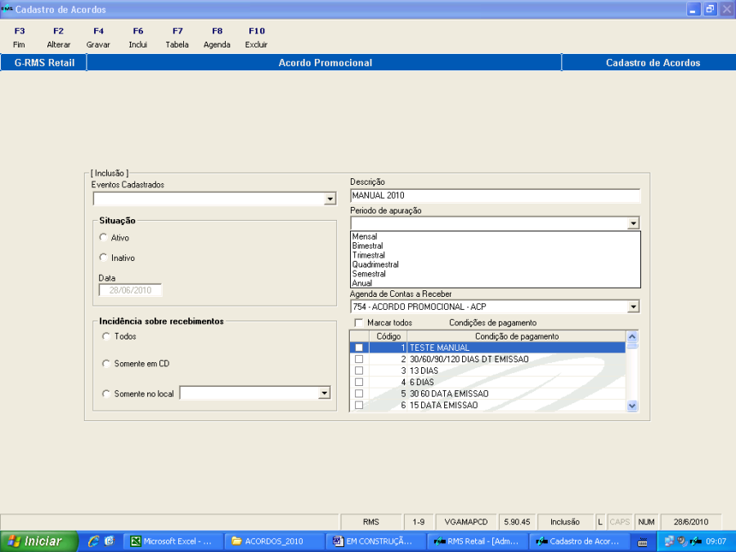736x552 pixels.
Task: Launch Internet Explorer from quick launch
Action: (93, 541)
